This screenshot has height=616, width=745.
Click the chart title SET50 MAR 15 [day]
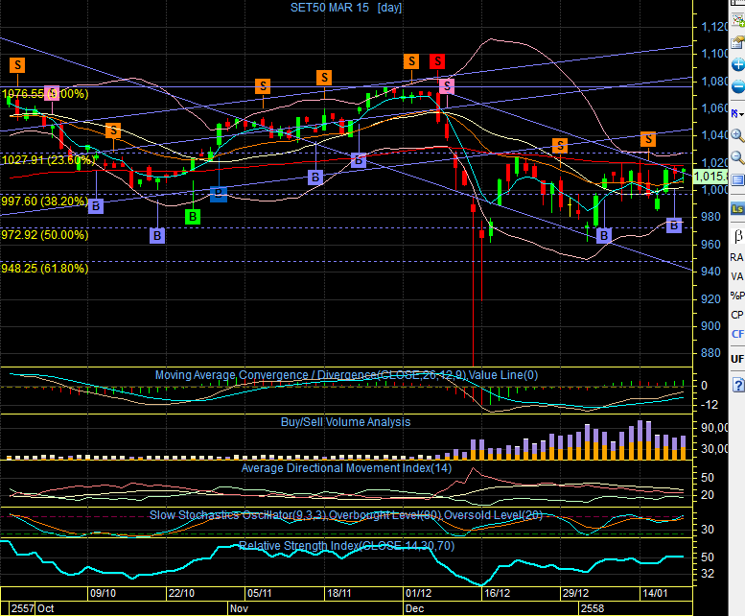(x=346, y=8)
